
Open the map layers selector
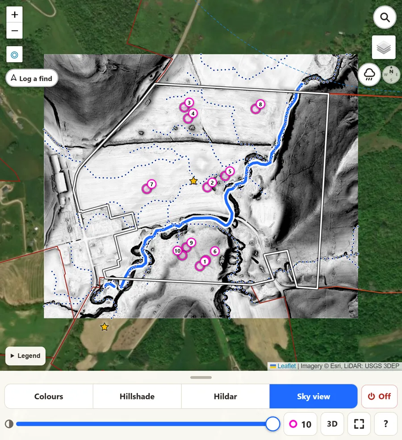point(384,47)
